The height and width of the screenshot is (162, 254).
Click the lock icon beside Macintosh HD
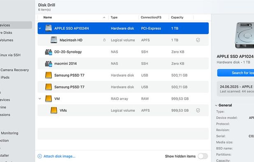(x=104, y=40)
